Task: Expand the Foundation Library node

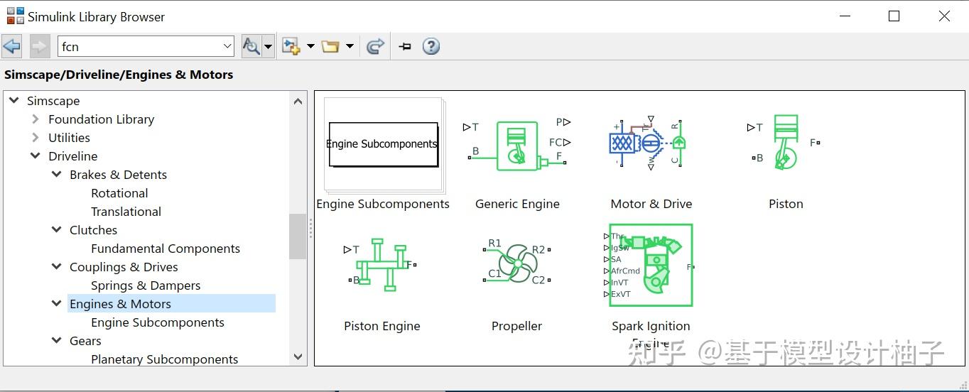Action: pos(36,119)
